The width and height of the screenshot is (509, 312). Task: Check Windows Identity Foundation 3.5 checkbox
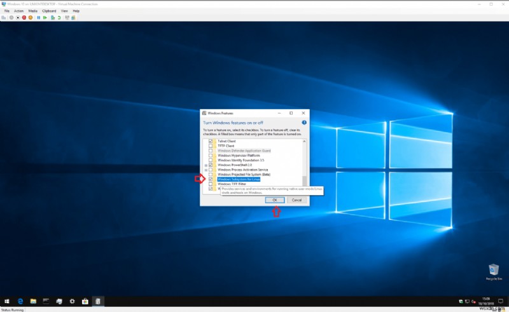click(x=211, y=160)
